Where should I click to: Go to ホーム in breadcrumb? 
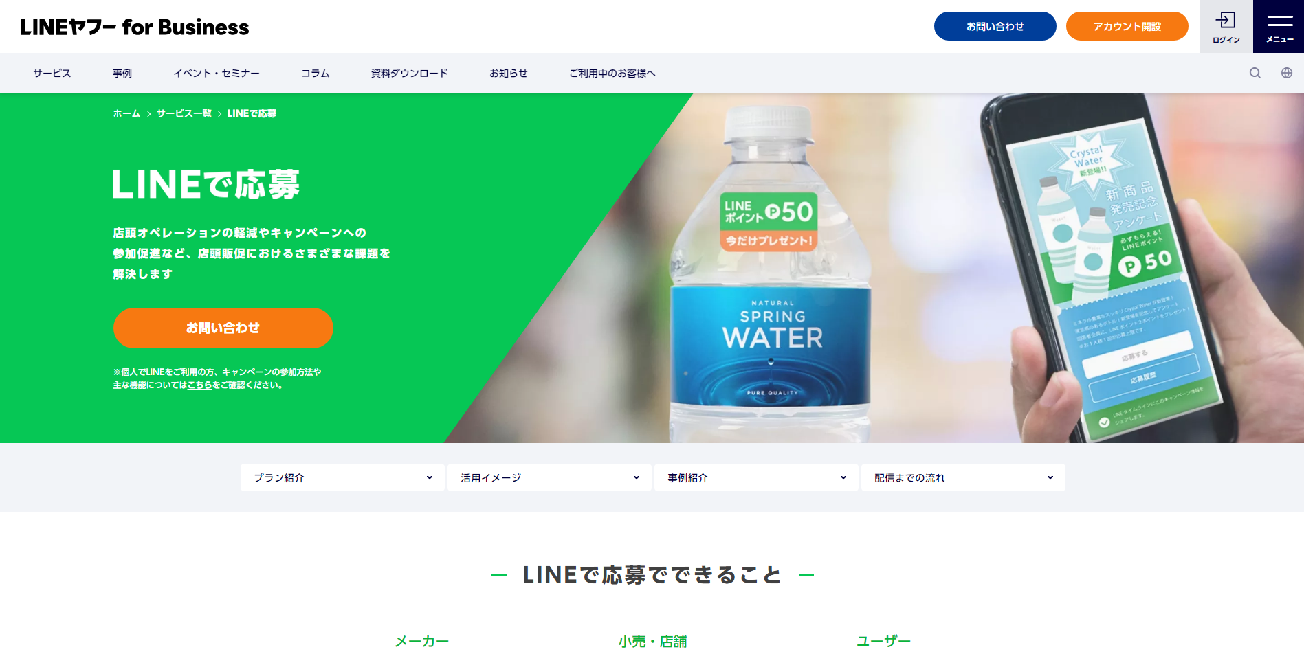126,113
